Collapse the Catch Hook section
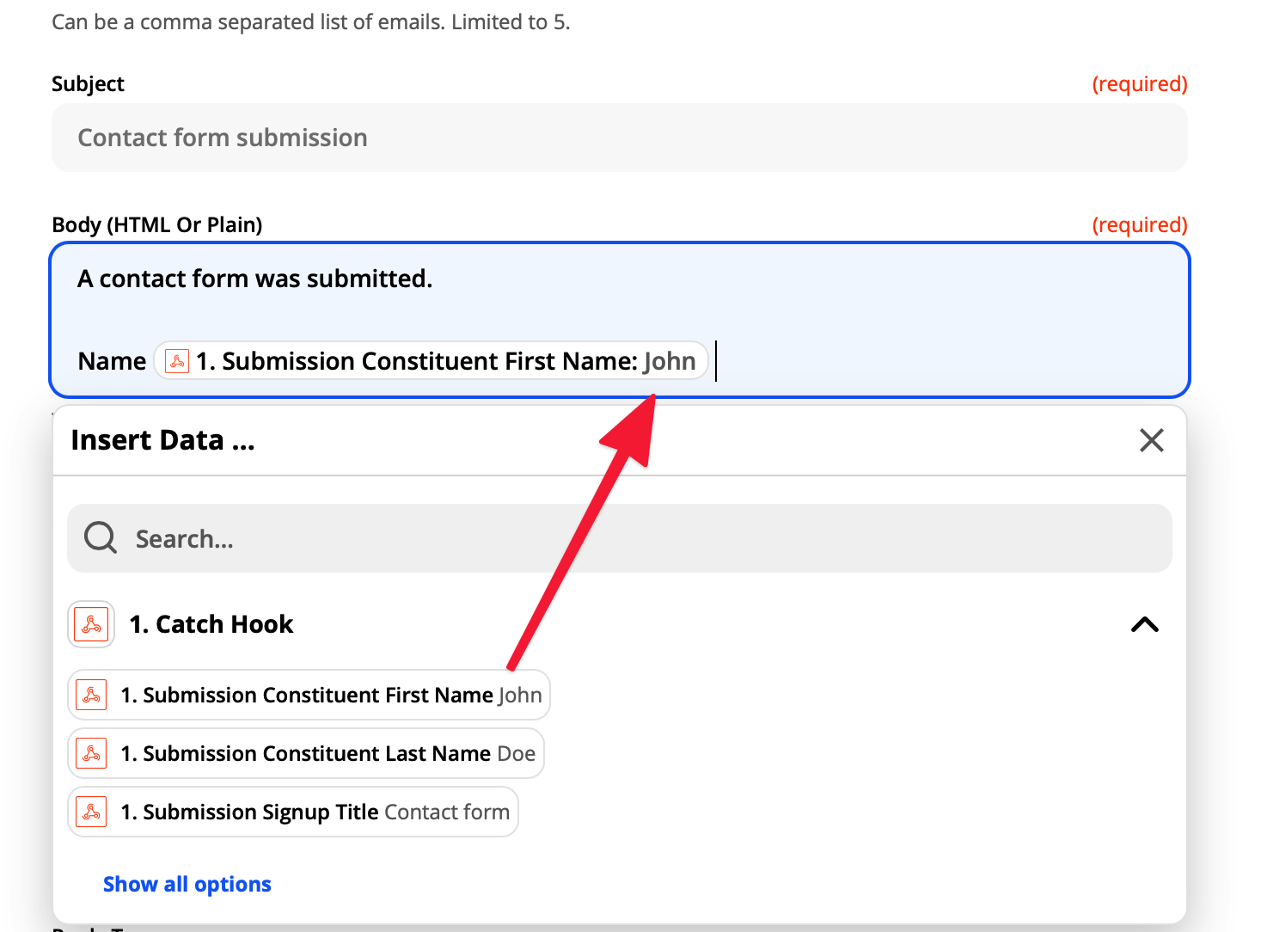Screen dimensions: 1267x932 click(x=1144, y=625)
